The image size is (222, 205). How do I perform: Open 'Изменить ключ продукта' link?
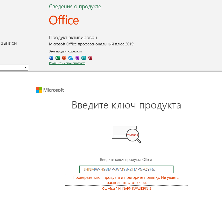(x=67, y=63)
